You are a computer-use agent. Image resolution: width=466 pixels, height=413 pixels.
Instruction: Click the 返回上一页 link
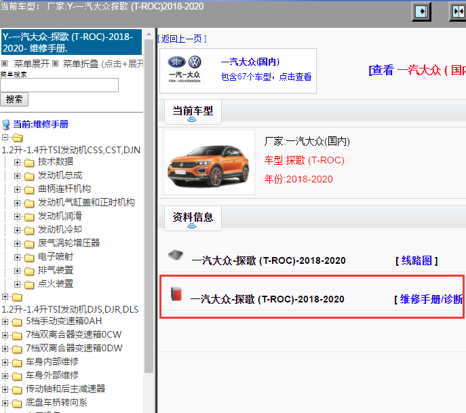click(182, 39)
